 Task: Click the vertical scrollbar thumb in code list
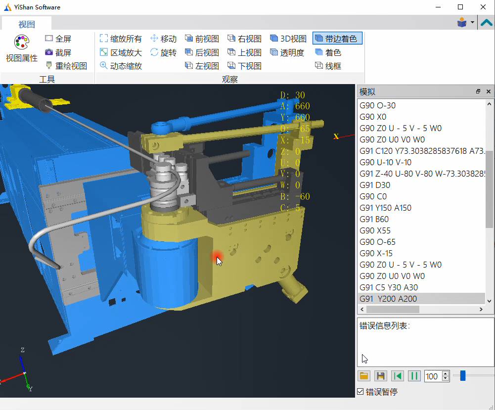point(489,189)
